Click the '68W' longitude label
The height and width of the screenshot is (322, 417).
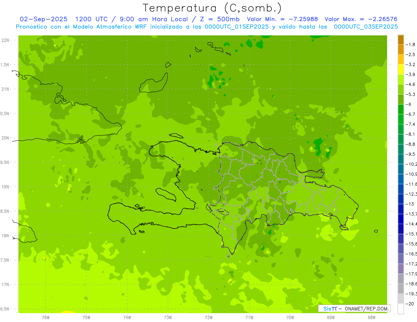pyautogui.click(x=371, y=317)
